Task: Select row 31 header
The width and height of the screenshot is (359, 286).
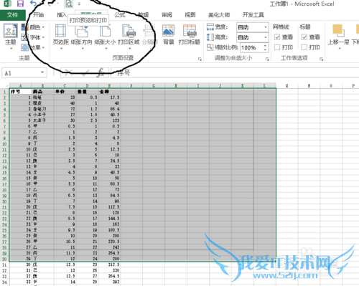Action: click(x=4, y=264)
